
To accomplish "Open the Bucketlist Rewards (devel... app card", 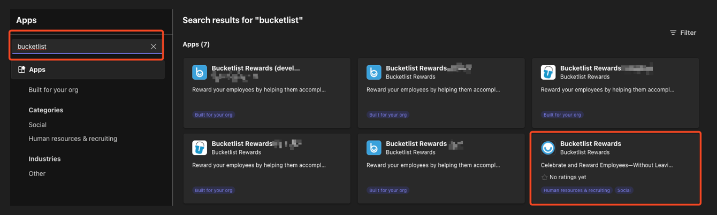I will pos(266,93).
